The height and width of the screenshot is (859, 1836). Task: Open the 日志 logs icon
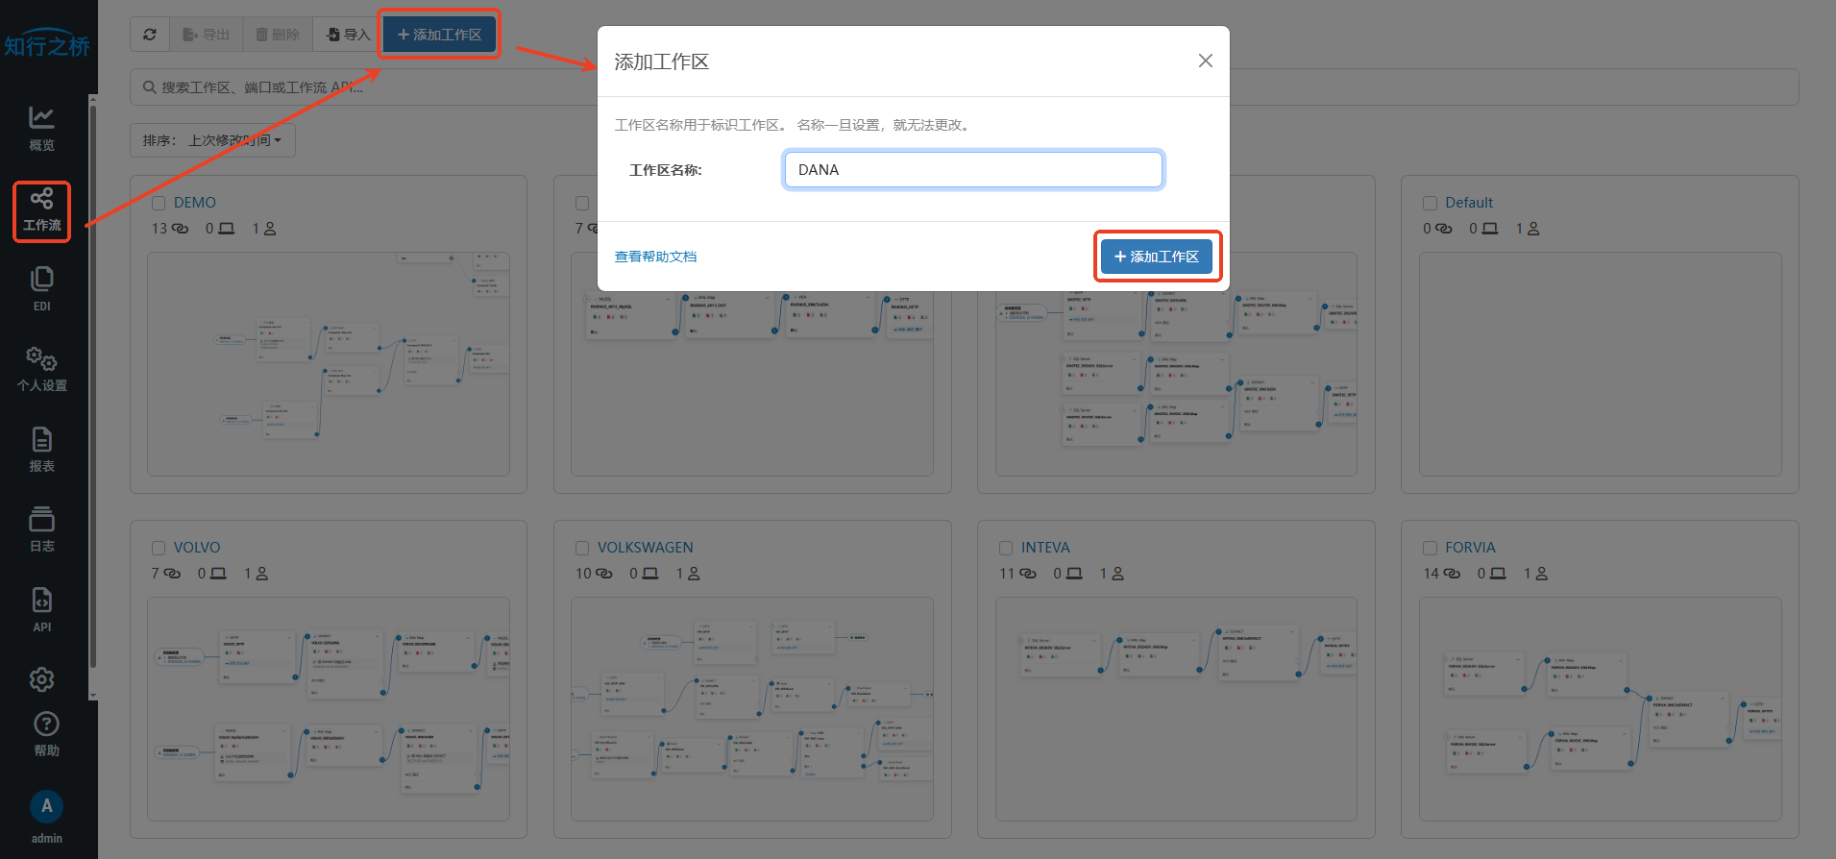[x=41, y=529]
